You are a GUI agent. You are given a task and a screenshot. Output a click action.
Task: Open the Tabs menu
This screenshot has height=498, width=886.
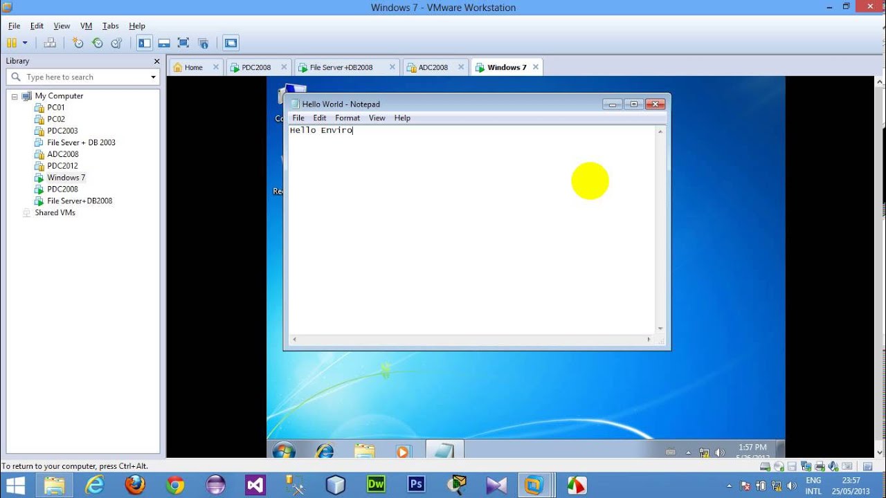click(x=110, y=26)
